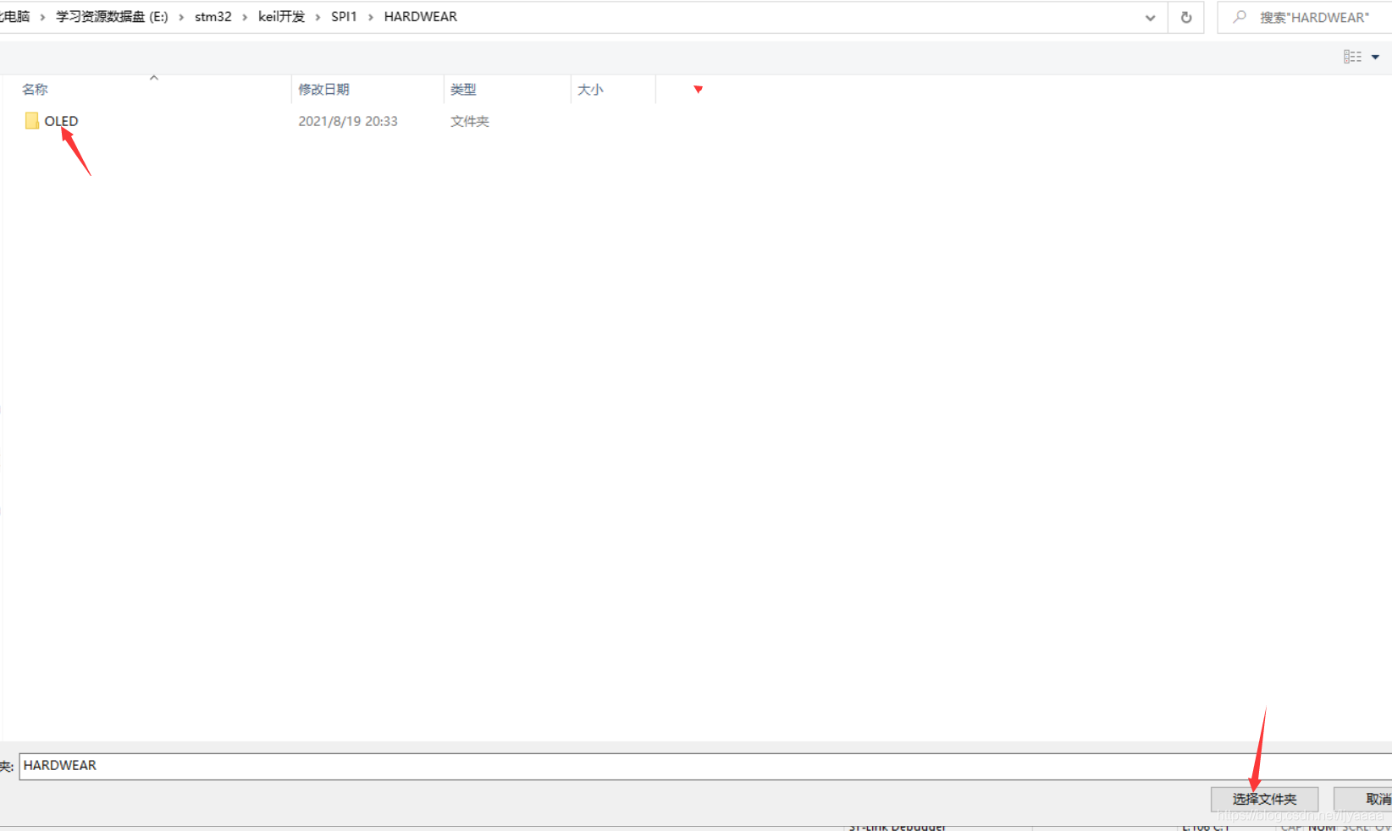Sort by the 名称 column header

tap(35, 89)
